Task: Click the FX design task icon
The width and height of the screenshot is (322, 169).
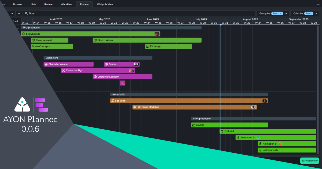Action: [x=147, y=46]
